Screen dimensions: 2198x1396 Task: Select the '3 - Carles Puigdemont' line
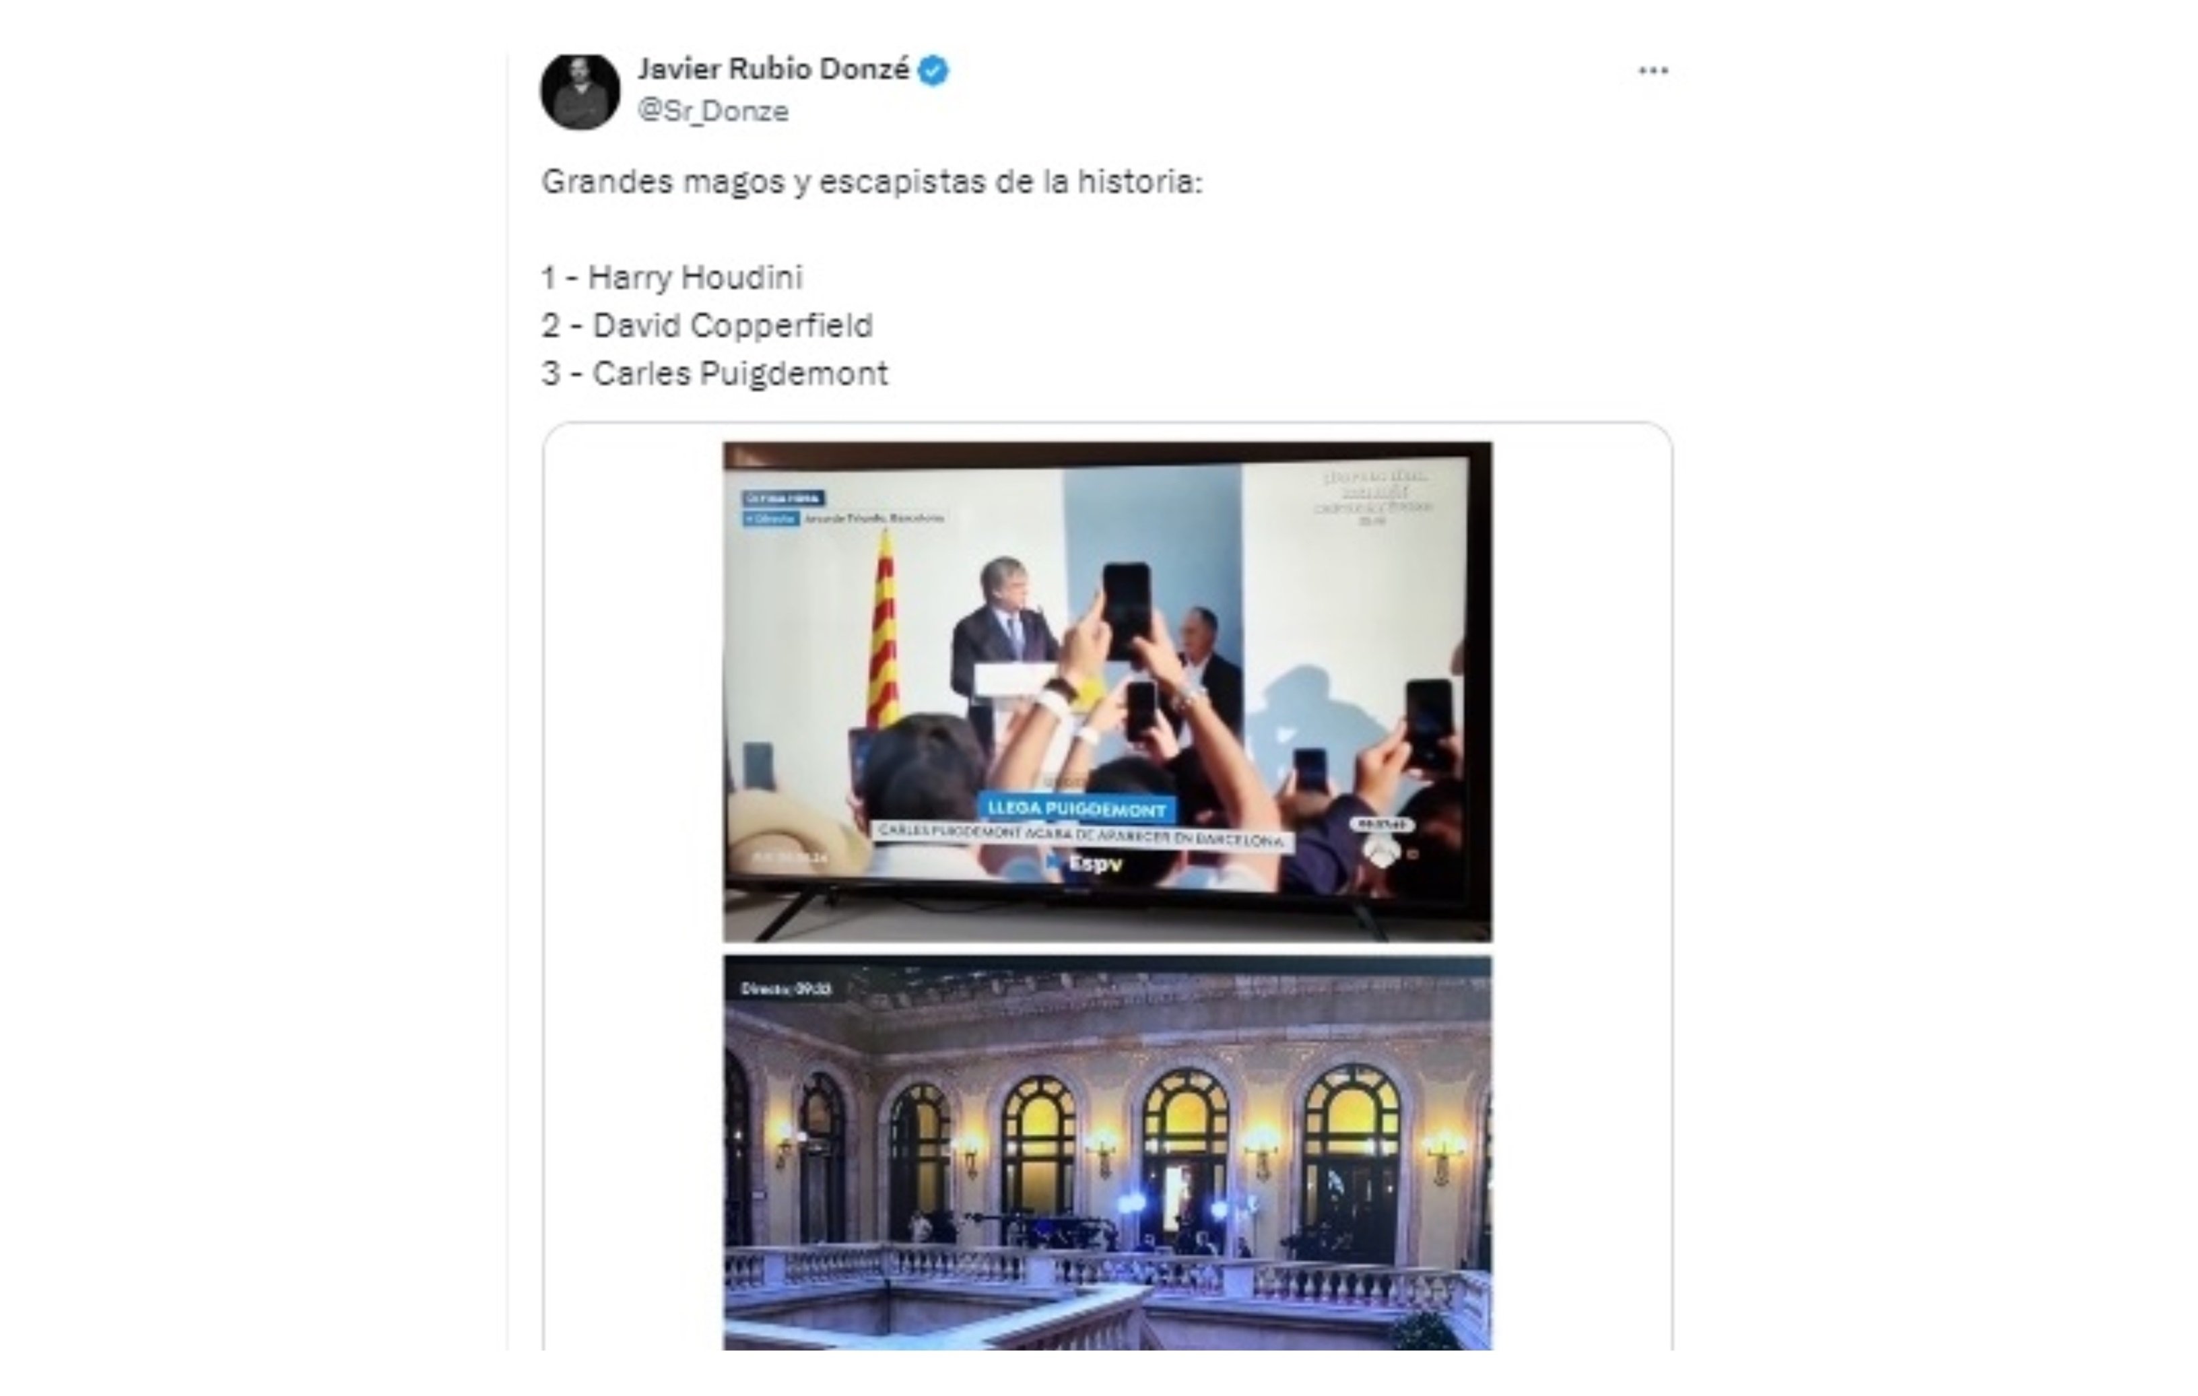click(x=714, y=374)
